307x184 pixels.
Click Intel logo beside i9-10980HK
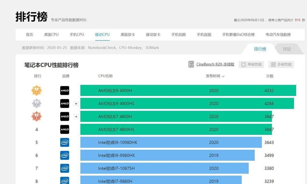pyautogui.click(x=65, y=142)
